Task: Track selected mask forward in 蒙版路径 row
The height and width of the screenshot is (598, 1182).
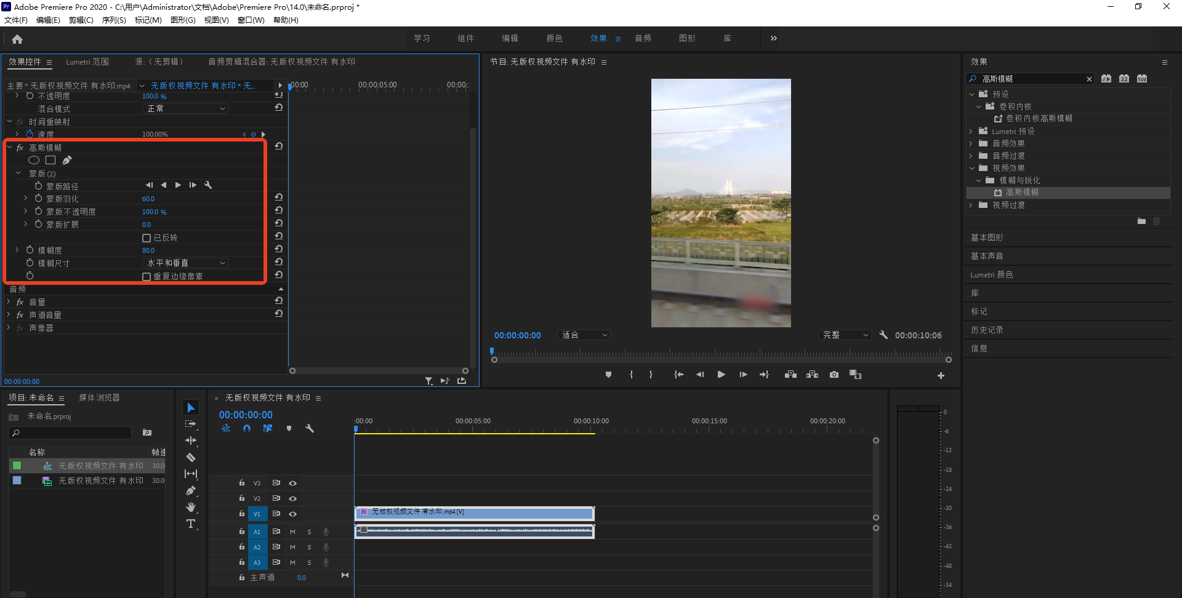Action: pyautogui.click(x=178, y=185)
